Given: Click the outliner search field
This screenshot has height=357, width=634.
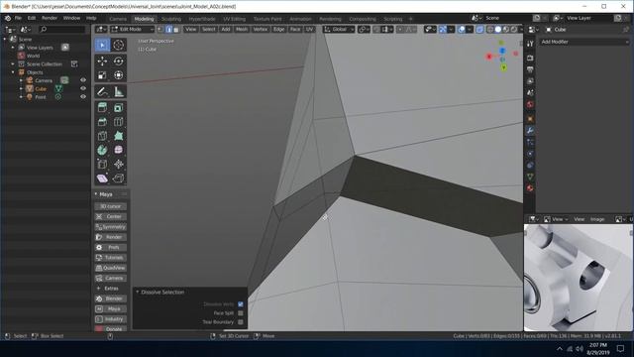Looking at the screenshot, I should pyautogui.click(x=61, y=29).
